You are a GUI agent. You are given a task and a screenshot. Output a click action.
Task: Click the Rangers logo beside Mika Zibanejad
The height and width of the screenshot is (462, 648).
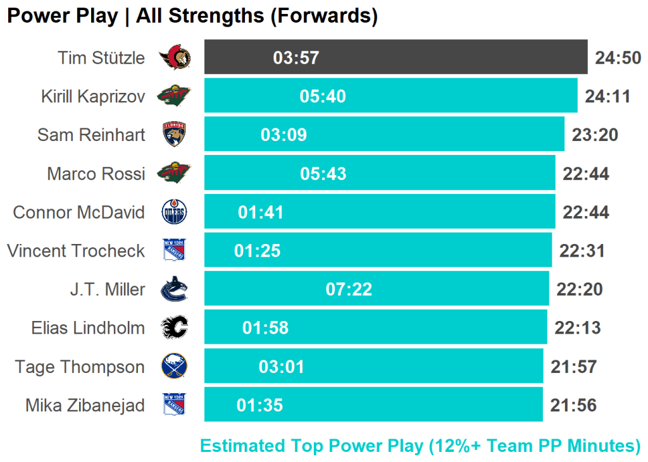175,405
